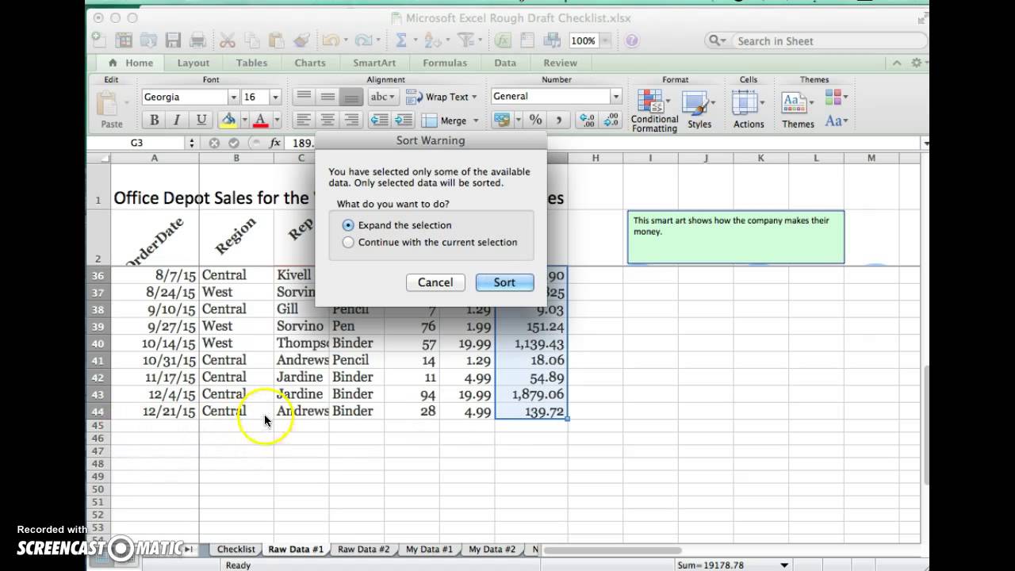Click the ribbon gear settings icon

click(917, 63)
